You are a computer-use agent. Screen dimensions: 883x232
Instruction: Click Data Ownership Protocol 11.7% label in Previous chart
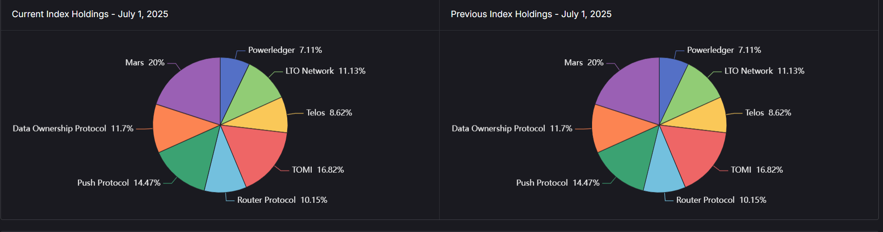point(512,128)
